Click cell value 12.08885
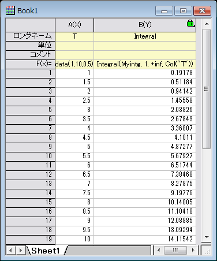Viewport: 217px width, 261px height. click(145, 221)
